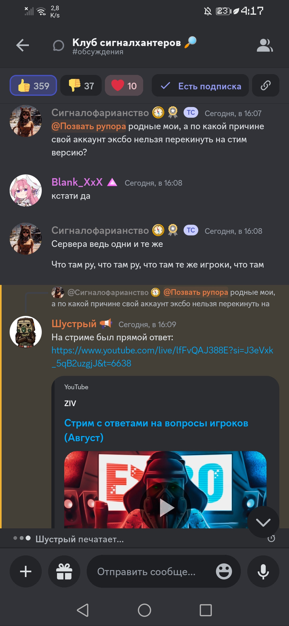The height and width of the screenshot is (626, 289).
Task: Open the member list icon
Action: pyautogui.click(x=265, y=45)
